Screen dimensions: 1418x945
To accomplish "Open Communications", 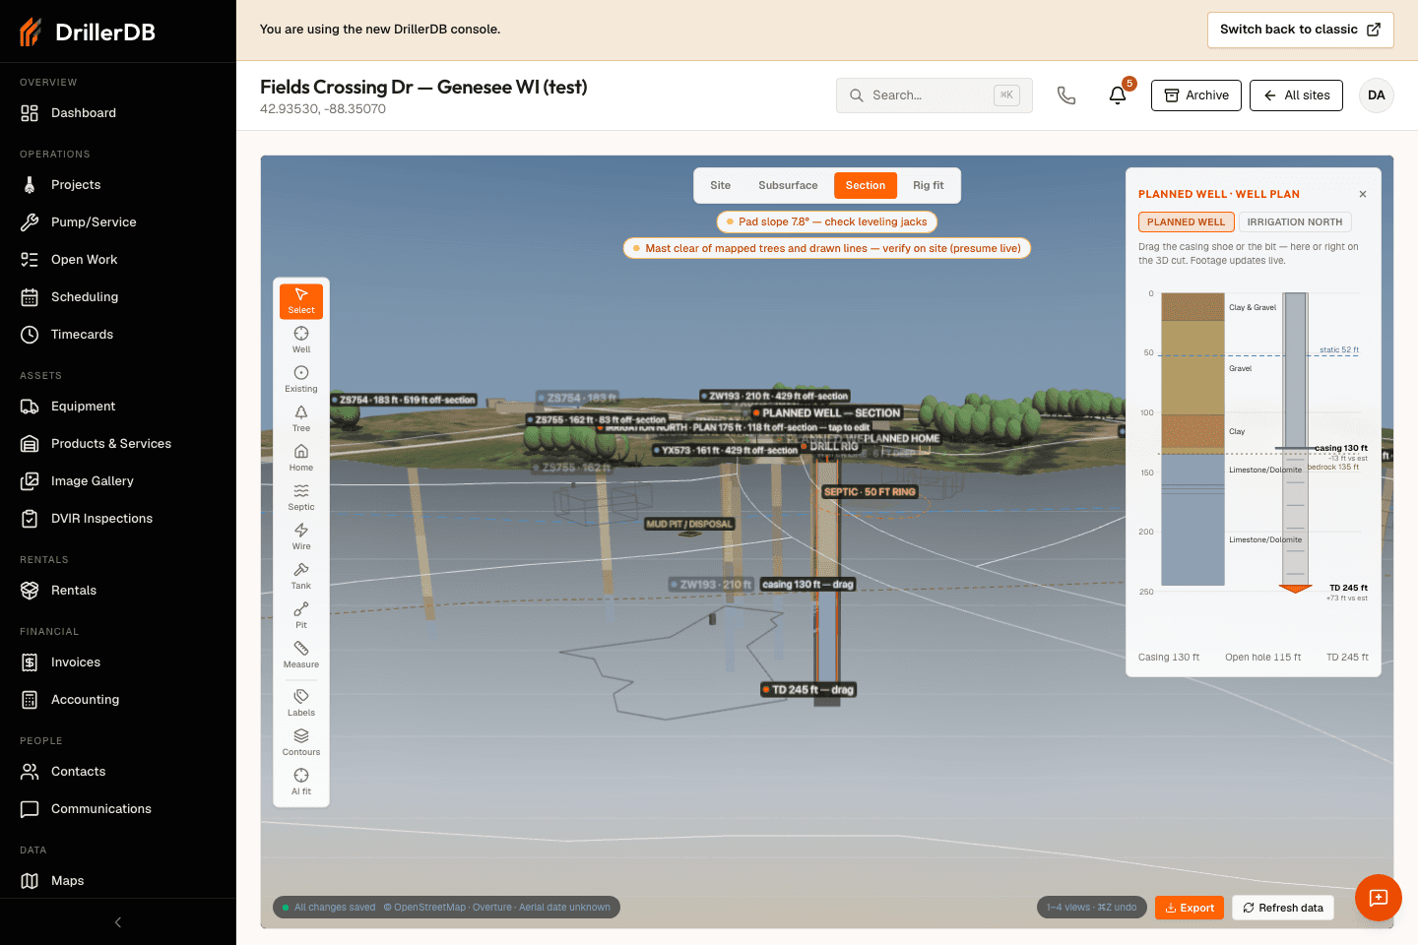I will 118,809.
